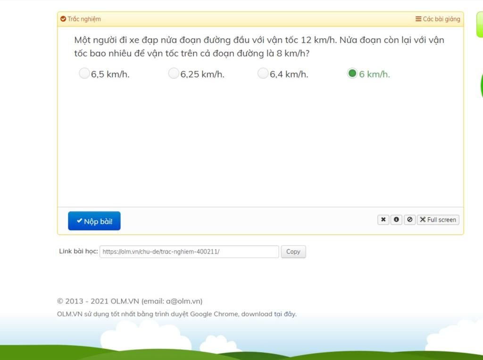Click the question text about cycling speed
483x360 pixels.
coord(259,47)
